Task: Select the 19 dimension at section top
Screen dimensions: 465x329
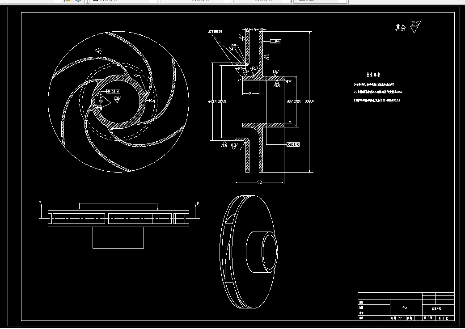Action: [254, 30]
